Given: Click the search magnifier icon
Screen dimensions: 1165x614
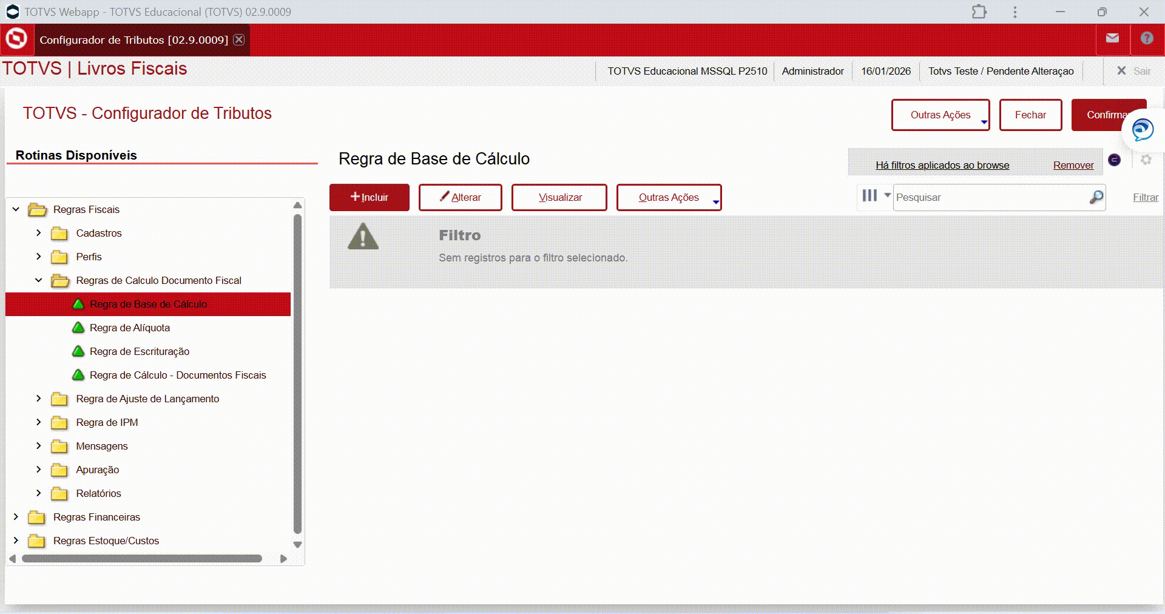Looking at the screenshot, I should pyautogui.click(x=1096, y=197).
